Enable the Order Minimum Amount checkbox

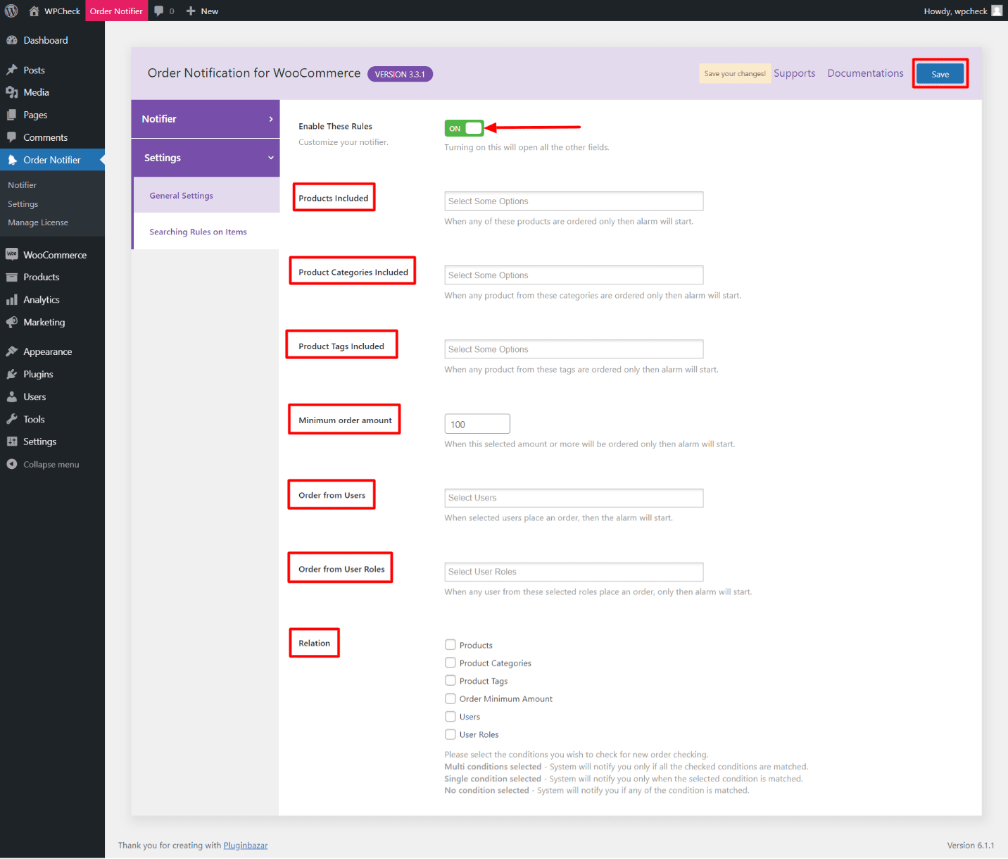click(451, 698)
